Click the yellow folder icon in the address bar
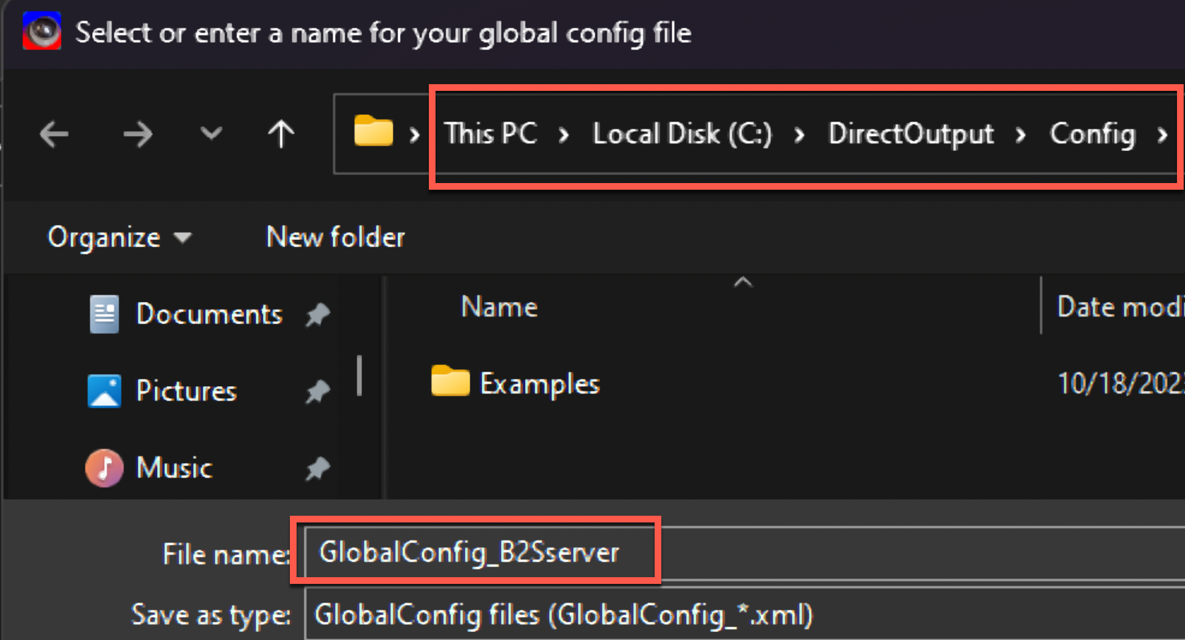The width and height of the screenshot is (1185, 640). pos(371,133)
